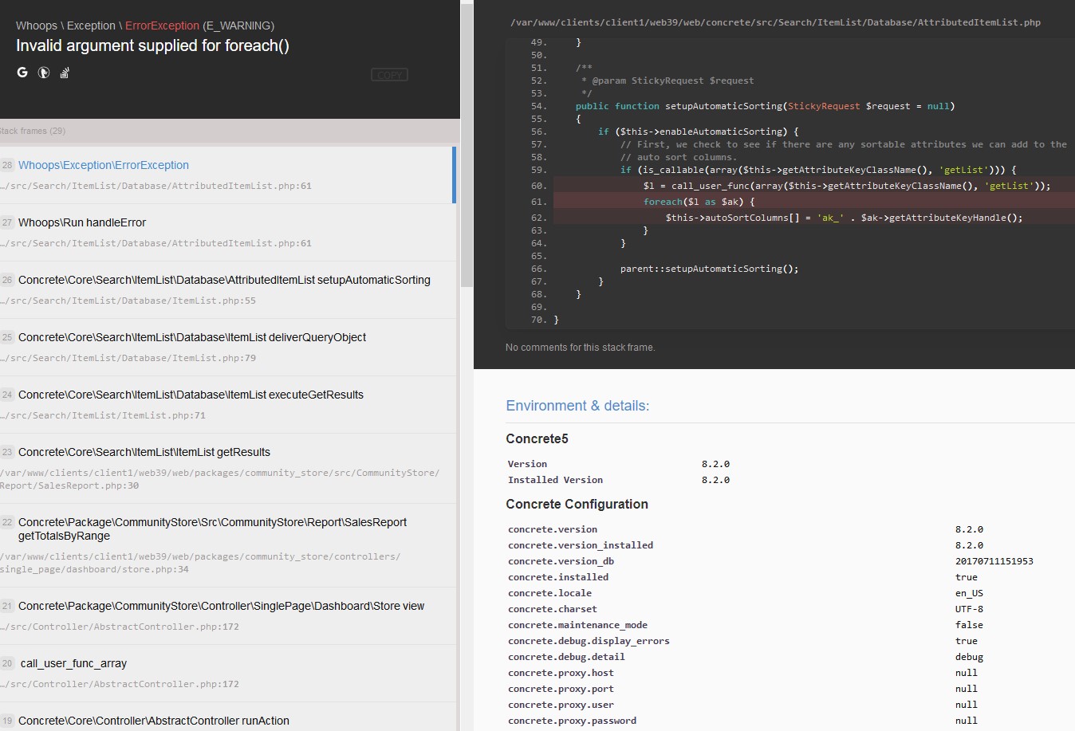The width and height of the screenshot is (1075, 731).
Task: Open frame 20 call_user_func_array
Action: tap(73, 663)
